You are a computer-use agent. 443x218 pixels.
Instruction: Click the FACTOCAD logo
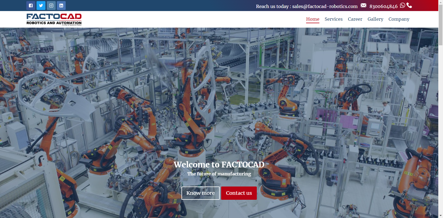tap(54, 19)
